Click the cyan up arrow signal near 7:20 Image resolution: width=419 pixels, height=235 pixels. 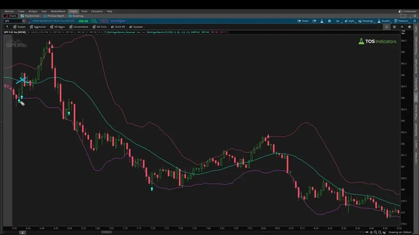coord(152,189)
